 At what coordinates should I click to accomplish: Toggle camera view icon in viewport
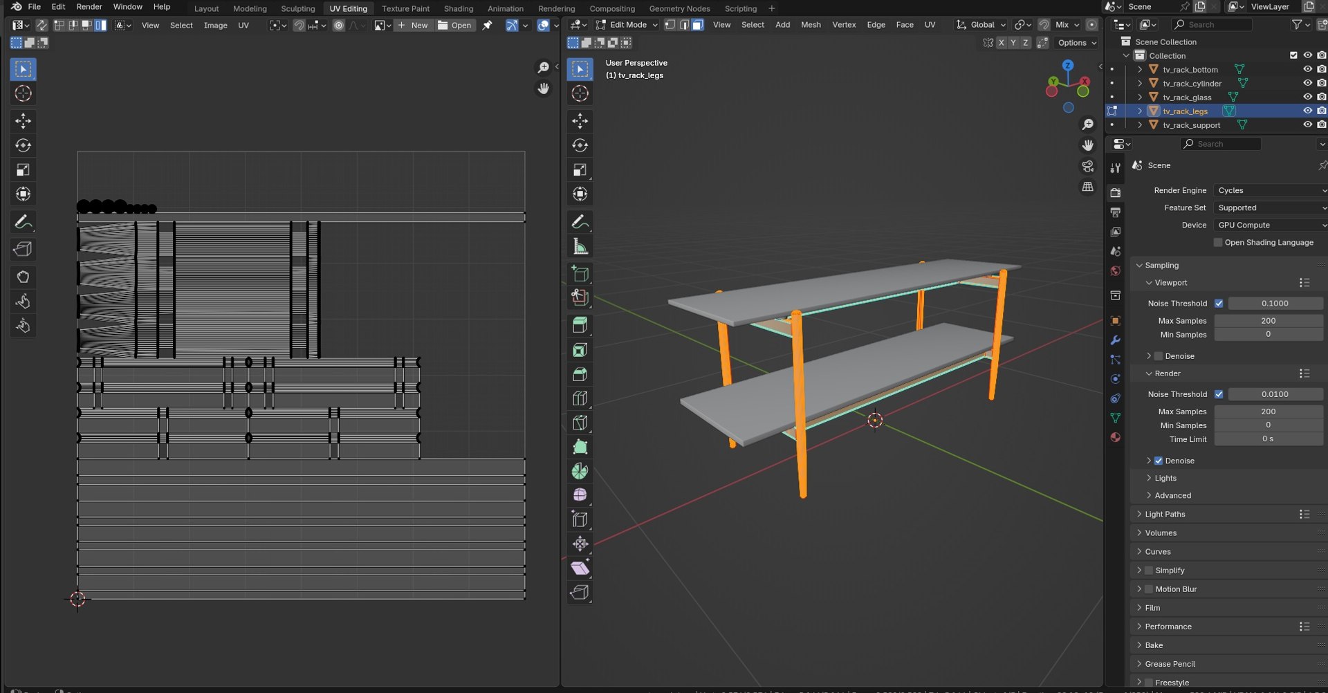[1088, 167]
